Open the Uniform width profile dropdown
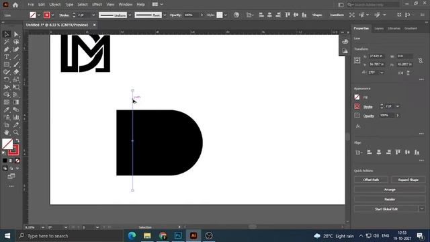Screen dimensions: 430x242 coord(130,15)
